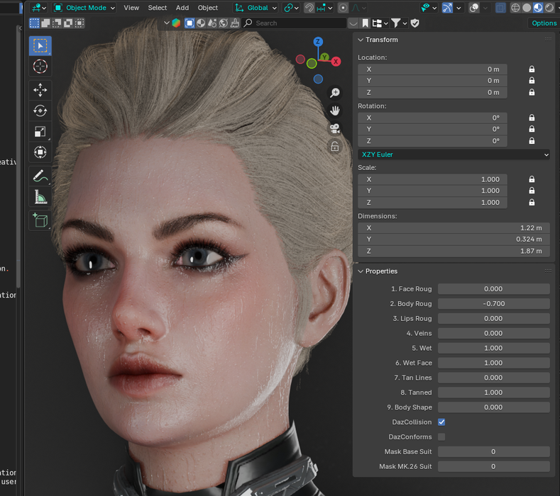This screenshot has height=496, width=560.
Task: Enable the DazConforms checkbox
Action: click(x=441, y=437)
